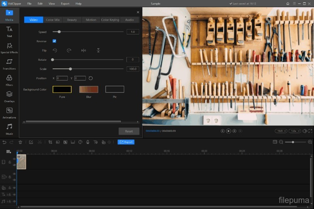Switch to the Color Keying tab

click(x=110, y=20)
